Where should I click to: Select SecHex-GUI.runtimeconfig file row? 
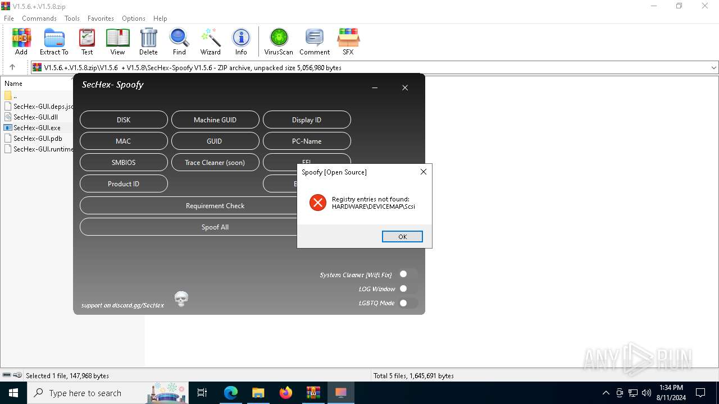pyautogui.click(x=38, y=149)
